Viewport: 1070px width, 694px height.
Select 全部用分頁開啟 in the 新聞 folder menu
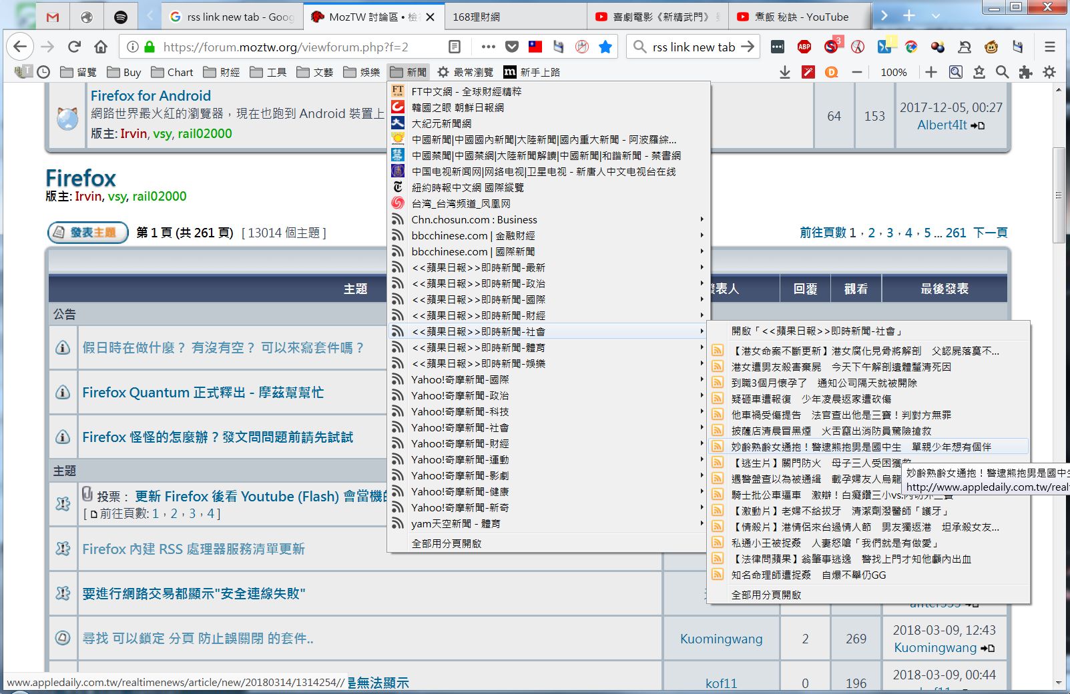point(549,543)
